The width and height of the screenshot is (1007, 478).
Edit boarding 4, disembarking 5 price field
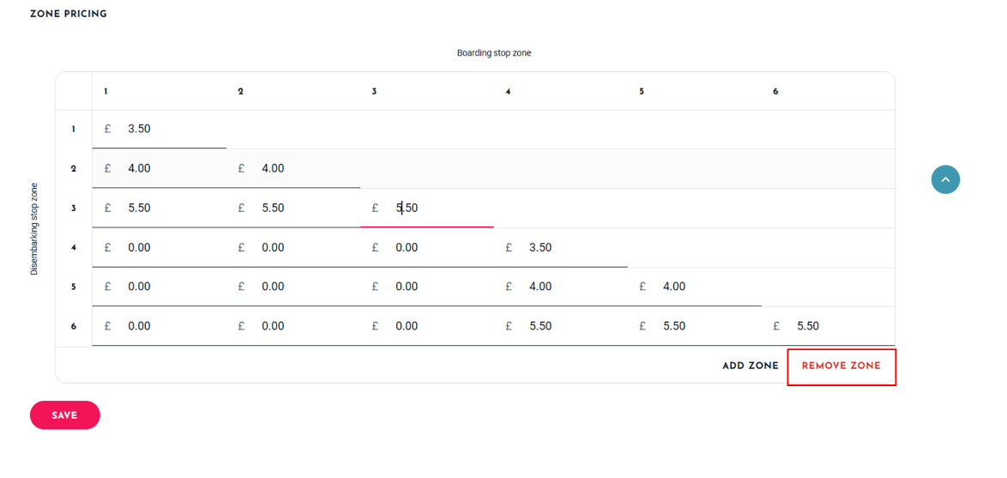tap(561, 287)
